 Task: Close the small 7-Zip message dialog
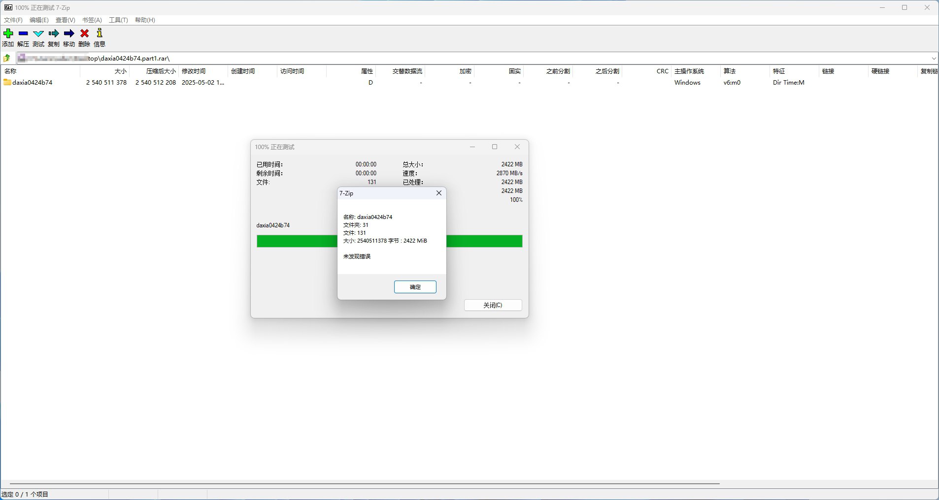pyautogui.click(x=439, y=193)
